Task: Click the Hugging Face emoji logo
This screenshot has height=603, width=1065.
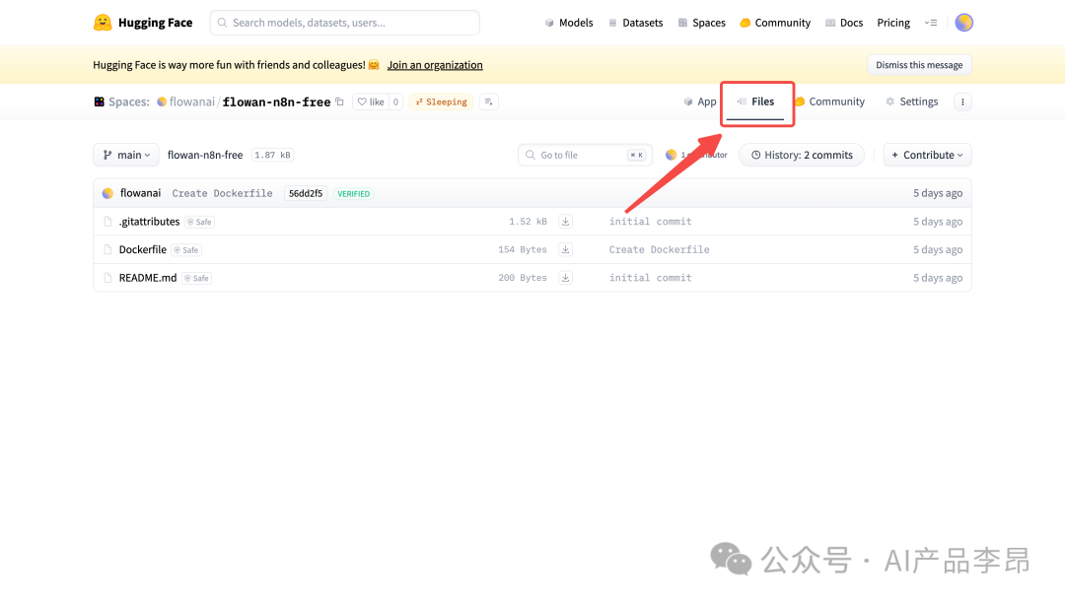Action: pos(103,23)
